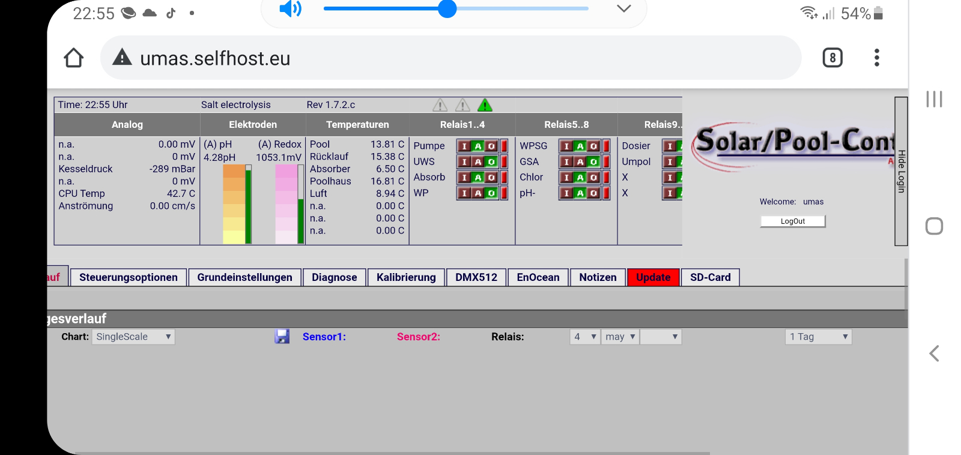
Task: Set Pumpe relay to A (auto)
Action: point(478,146)
